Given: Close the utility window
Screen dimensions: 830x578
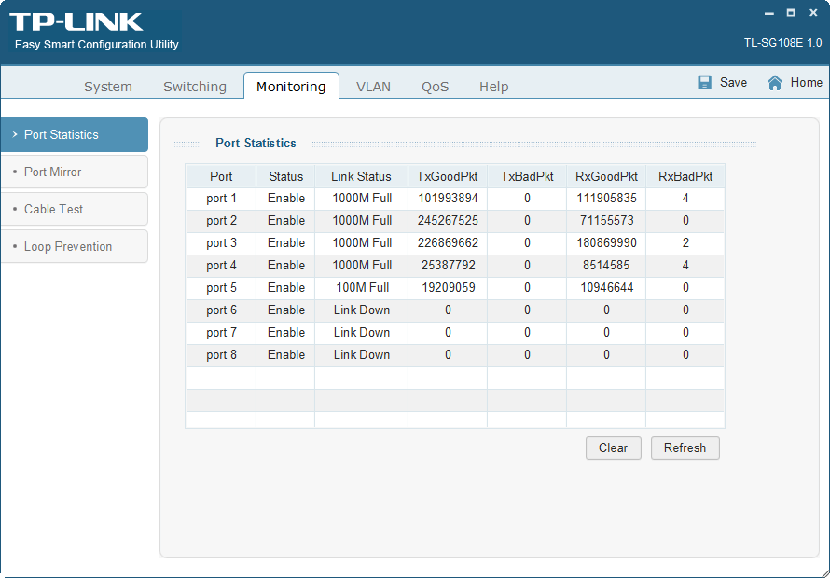Looking at the screenshot, I should pos(813,13).
